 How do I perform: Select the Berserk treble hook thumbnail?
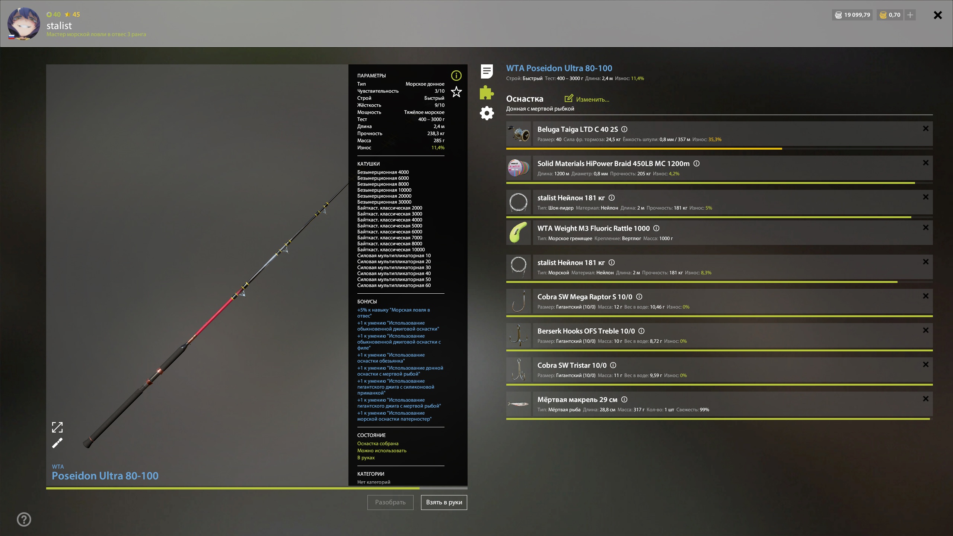(x=519, y=335)
